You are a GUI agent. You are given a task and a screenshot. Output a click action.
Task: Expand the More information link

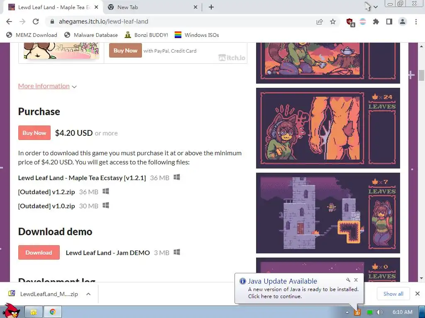click(47, 86)
